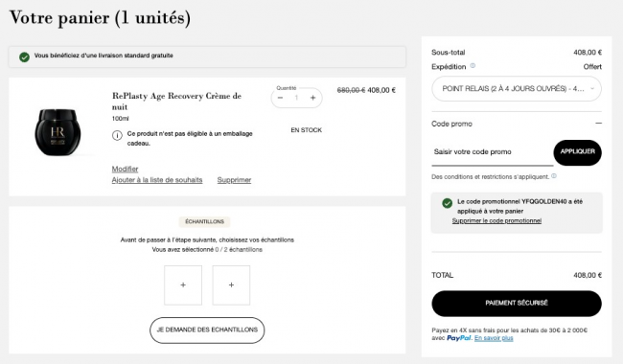The width and height of the screenshot is (623, 364).
Task: Click the Échantillons label badge
Action: click(x=204, y=221)
